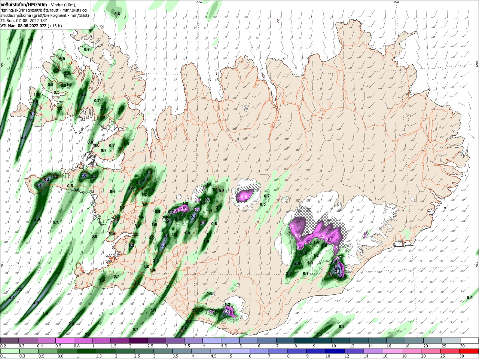Click the bright pink 0.5–0.8 legend swatch
Viewport: 479px width, 359px height.
coord(65,341)
